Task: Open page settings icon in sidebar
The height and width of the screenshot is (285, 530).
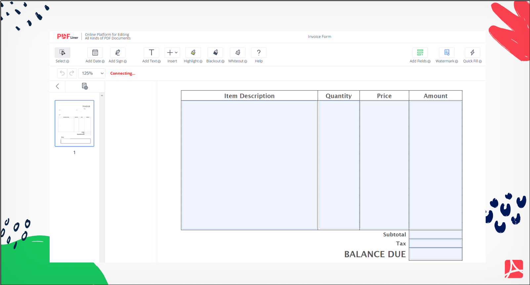Action: click(85, 86)
